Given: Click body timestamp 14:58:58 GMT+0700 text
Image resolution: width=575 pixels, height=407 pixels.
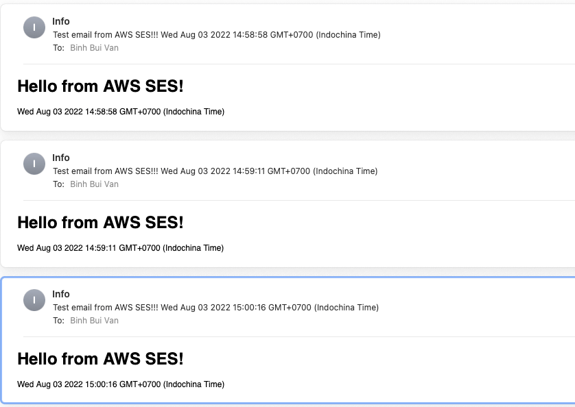Looking at the screenshot, I should (x=121, y=112).
